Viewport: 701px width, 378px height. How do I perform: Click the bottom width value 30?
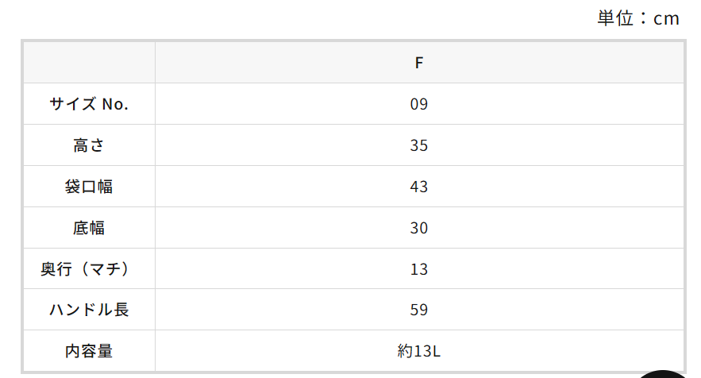[x=419, y=228]
